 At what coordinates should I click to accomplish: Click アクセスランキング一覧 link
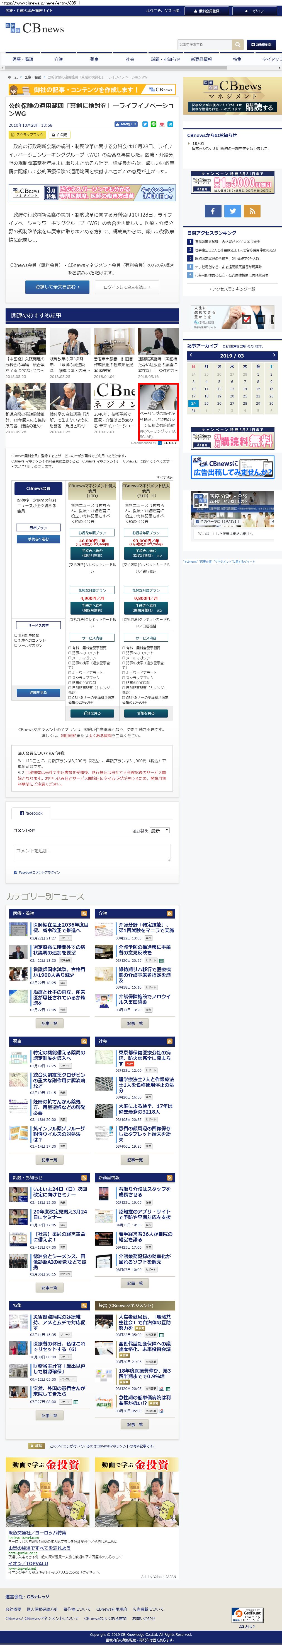point(232,289)
